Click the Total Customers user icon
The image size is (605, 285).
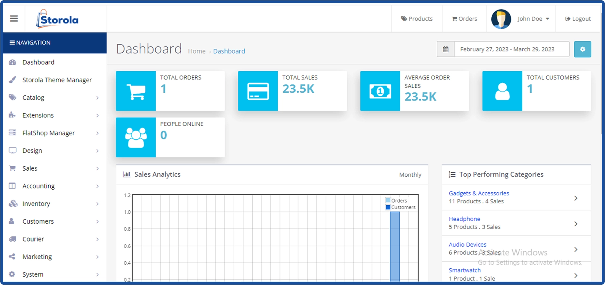[502, 91]
